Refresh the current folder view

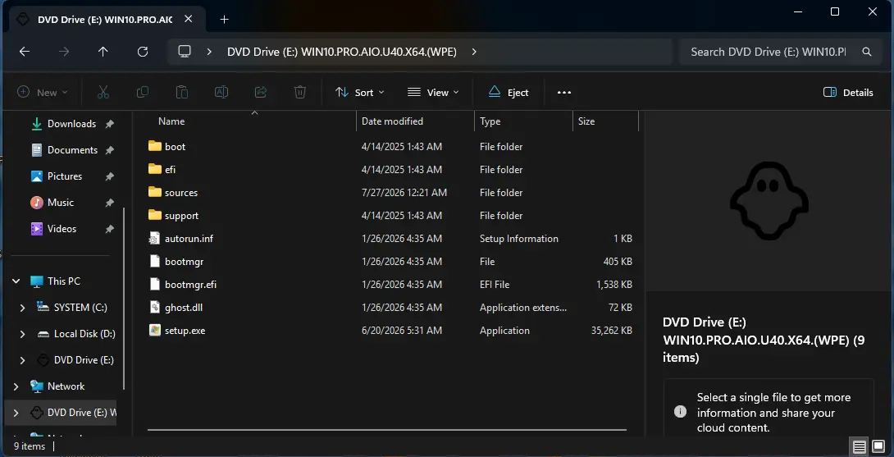click(143, 52)
